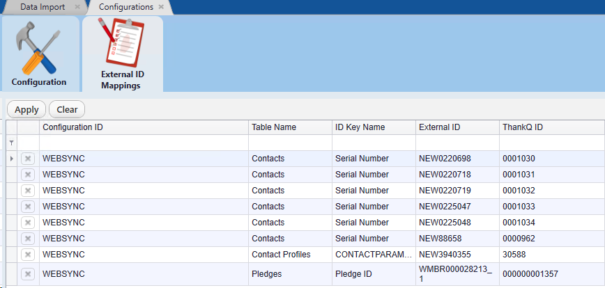
Task: Delete the Contact Profiles mapping row
Action: [28, 255]
